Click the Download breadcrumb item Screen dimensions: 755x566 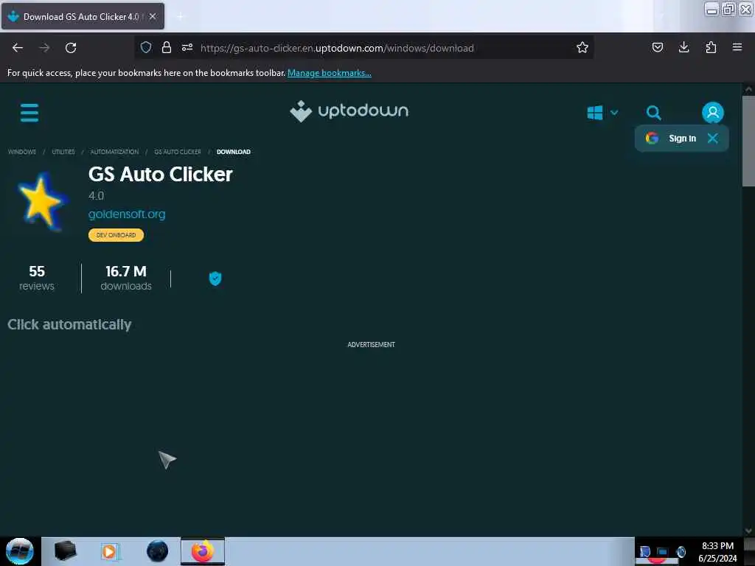pyautogui.click(x=234, y=152)
